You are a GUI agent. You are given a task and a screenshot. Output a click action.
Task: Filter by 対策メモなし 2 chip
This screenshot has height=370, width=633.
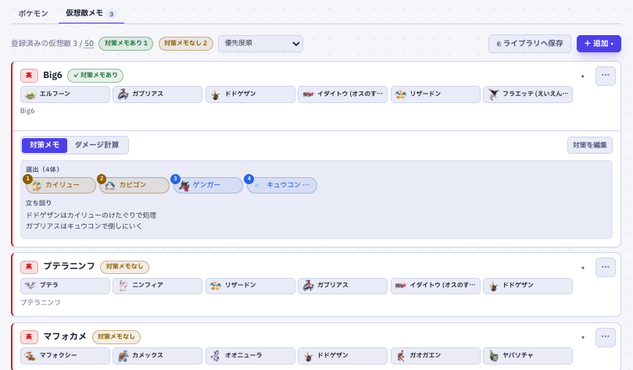point(186,43)
